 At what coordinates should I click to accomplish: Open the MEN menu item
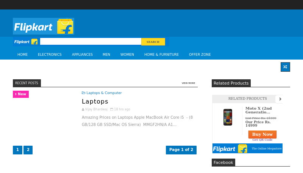106,55
